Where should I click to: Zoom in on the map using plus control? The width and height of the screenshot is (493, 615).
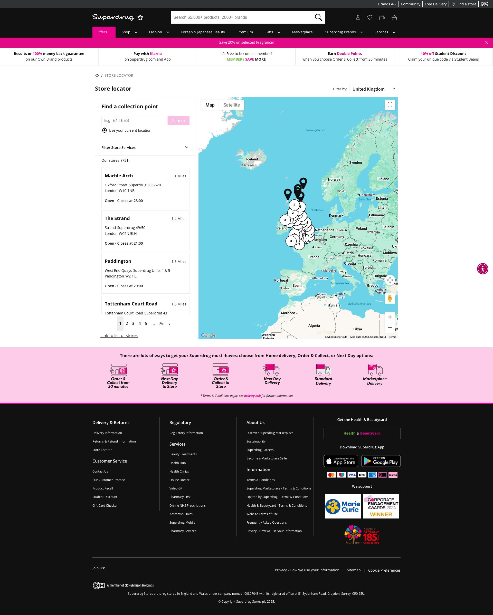point(390,317)
